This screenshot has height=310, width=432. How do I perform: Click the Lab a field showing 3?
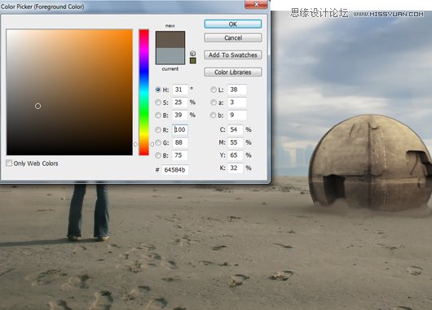click(x=237, y=103)
